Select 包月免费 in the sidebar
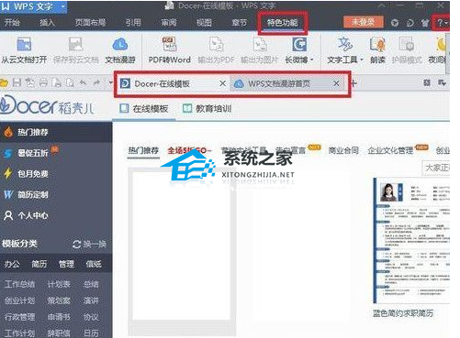Viewport: 460px width, 338px height. point(56,174)
